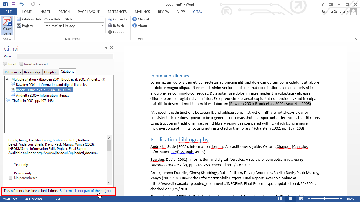Toggle the No parentheses checkbox
360x202 pixels.
(x=11, y=178)
